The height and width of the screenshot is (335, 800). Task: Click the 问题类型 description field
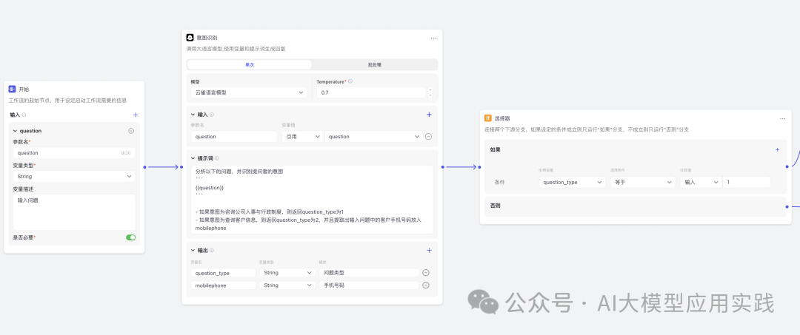point(369,273)
